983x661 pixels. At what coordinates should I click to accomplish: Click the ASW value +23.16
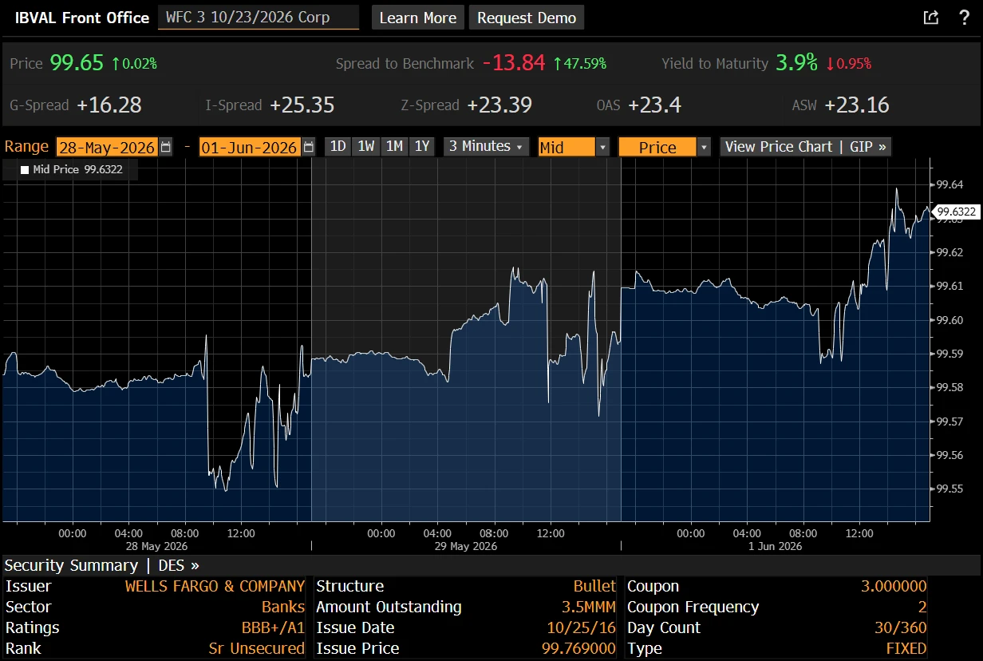856,105
